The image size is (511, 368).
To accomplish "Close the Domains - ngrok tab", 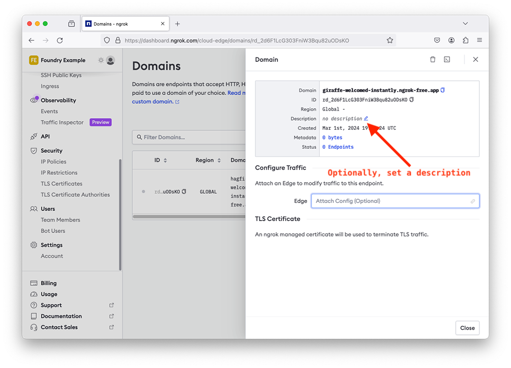I will pyautogui.click(x=162, y=24).
